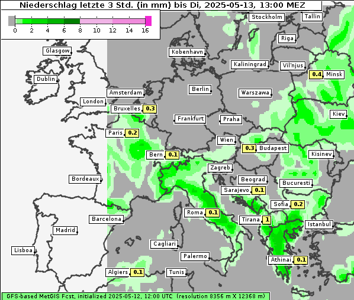Click the Bern label

[x=156, y=155]
